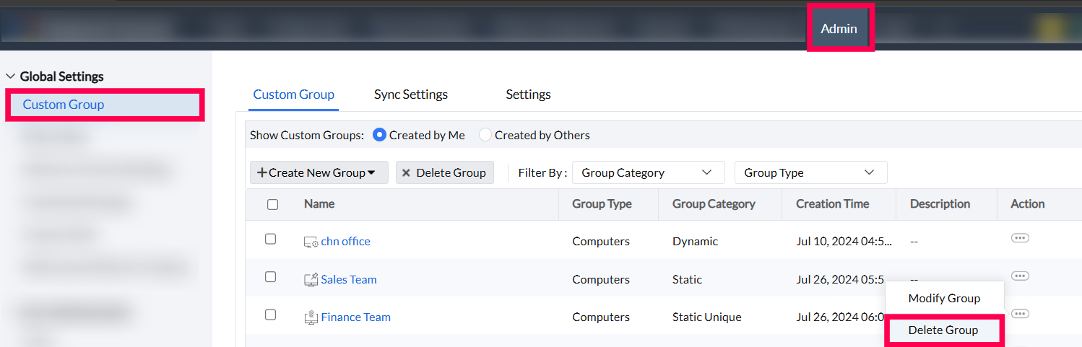
Task: Select the Created by Me radio button
Action: click(x=380, y=135)
